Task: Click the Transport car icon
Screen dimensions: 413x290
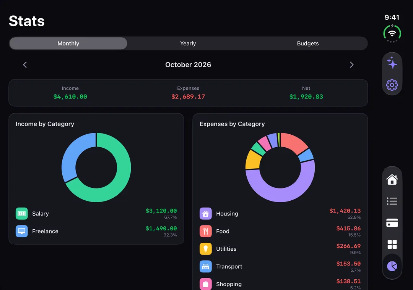Action: pyautogui.click(x=205, y=266)
